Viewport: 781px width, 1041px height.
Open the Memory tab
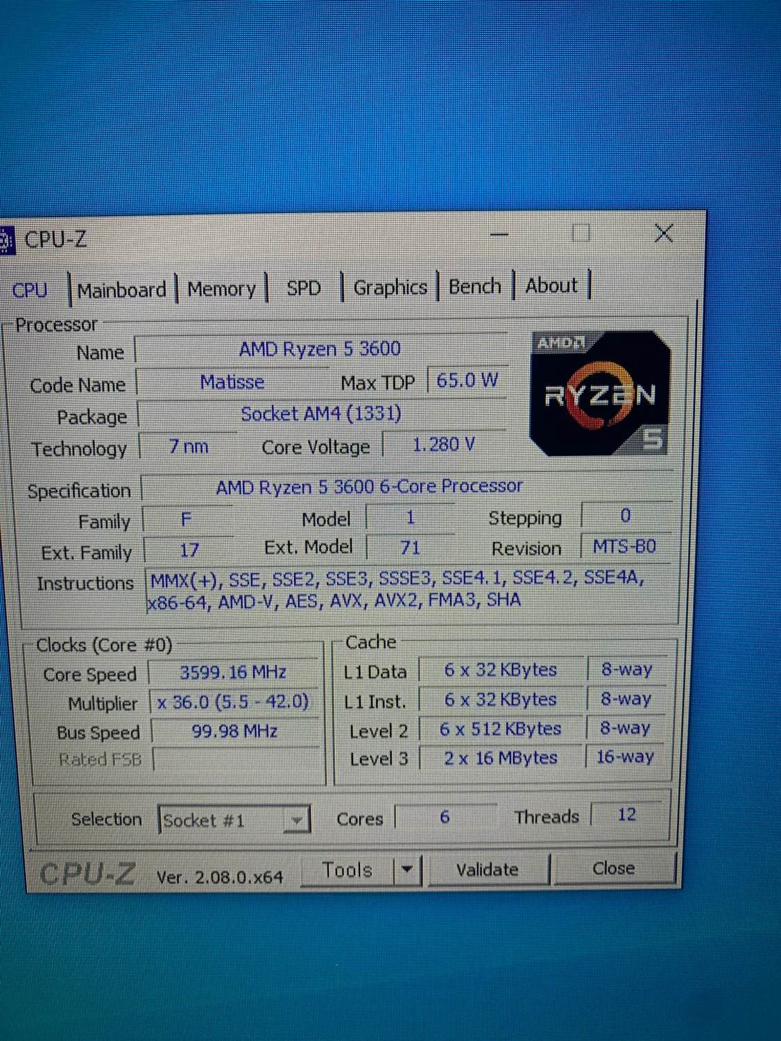[x=221, y=288]
